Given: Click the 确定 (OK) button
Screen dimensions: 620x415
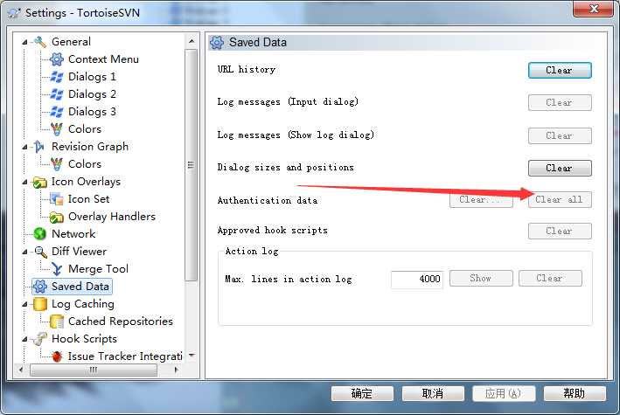Looking at the screenshot, I should (362, 394).
